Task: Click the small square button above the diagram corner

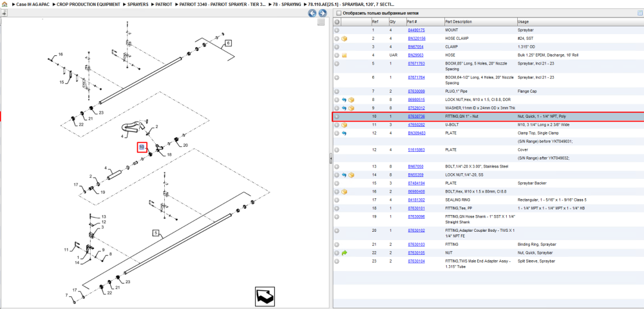Action: click(x=321, y=23)
